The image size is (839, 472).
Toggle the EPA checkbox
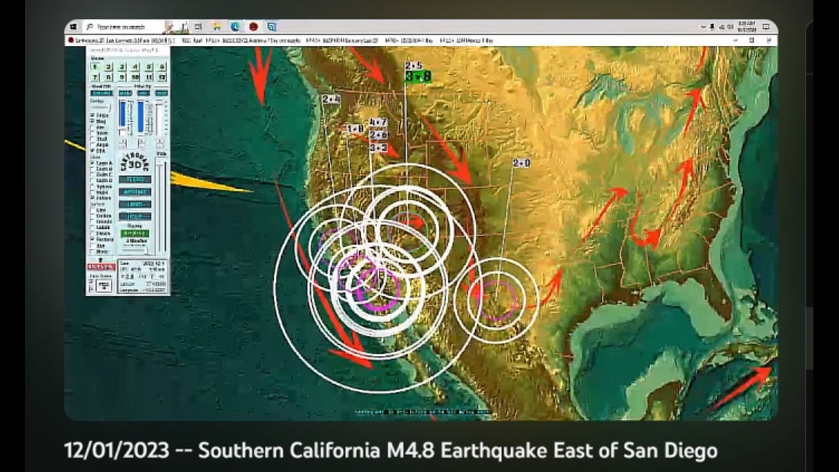click(92, 150)
